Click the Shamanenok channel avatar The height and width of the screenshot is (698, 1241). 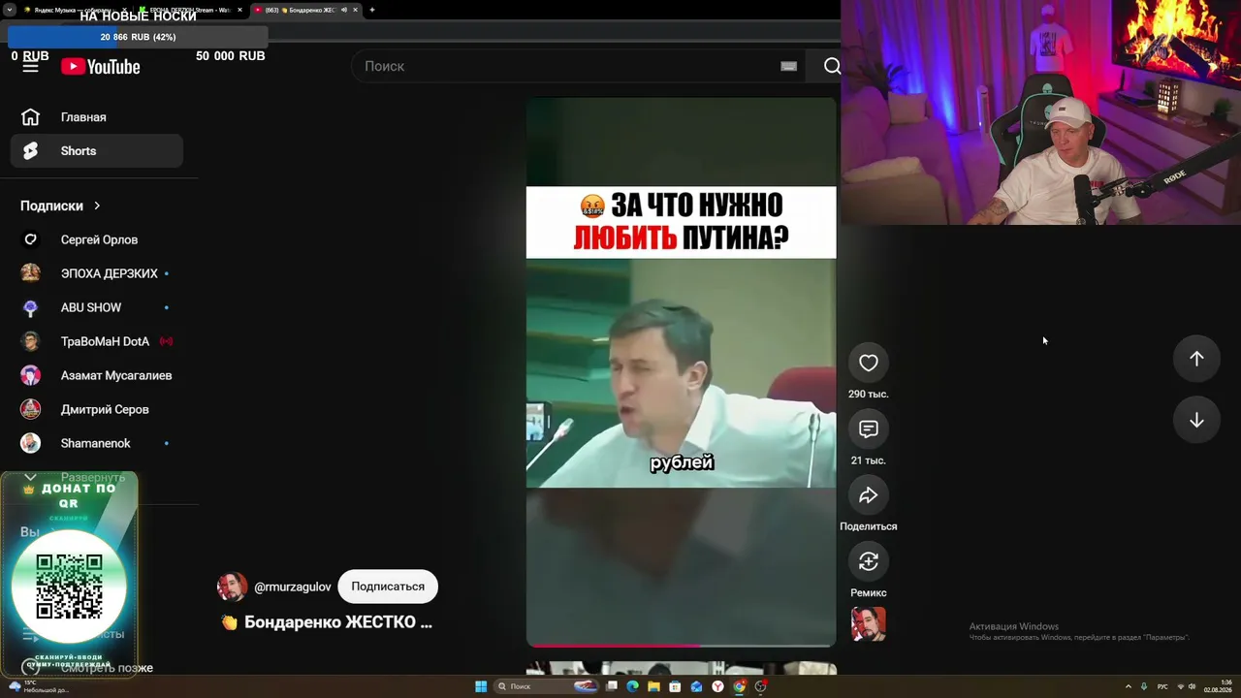[31, 443]
